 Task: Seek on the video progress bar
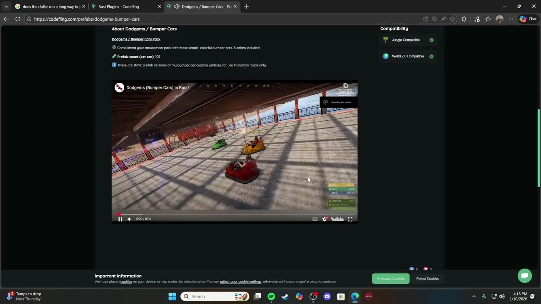(235, 214)
